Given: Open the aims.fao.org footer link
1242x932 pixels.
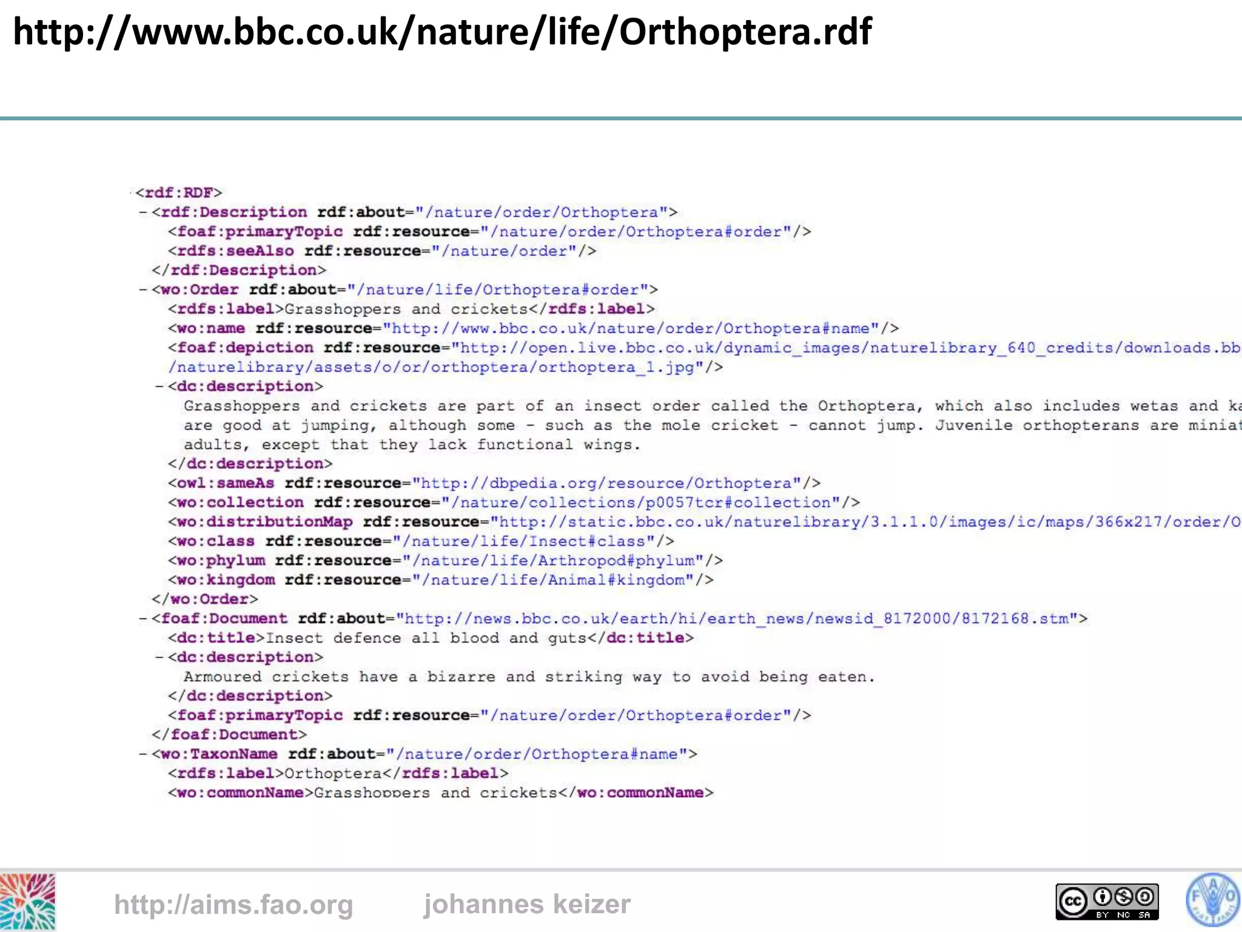Looking at the screenshot, I should tap(233, 904).
